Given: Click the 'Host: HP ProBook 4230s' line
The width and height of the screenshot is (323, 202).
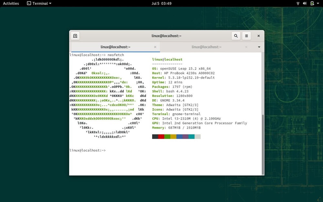Looking at the screenshot, I should click(x=183, y=73).
